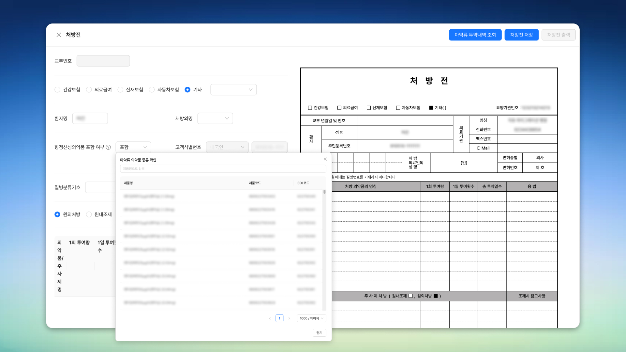The image size is (626, 352).
Task: Go to next page in pagination
Action: (289, 318)
